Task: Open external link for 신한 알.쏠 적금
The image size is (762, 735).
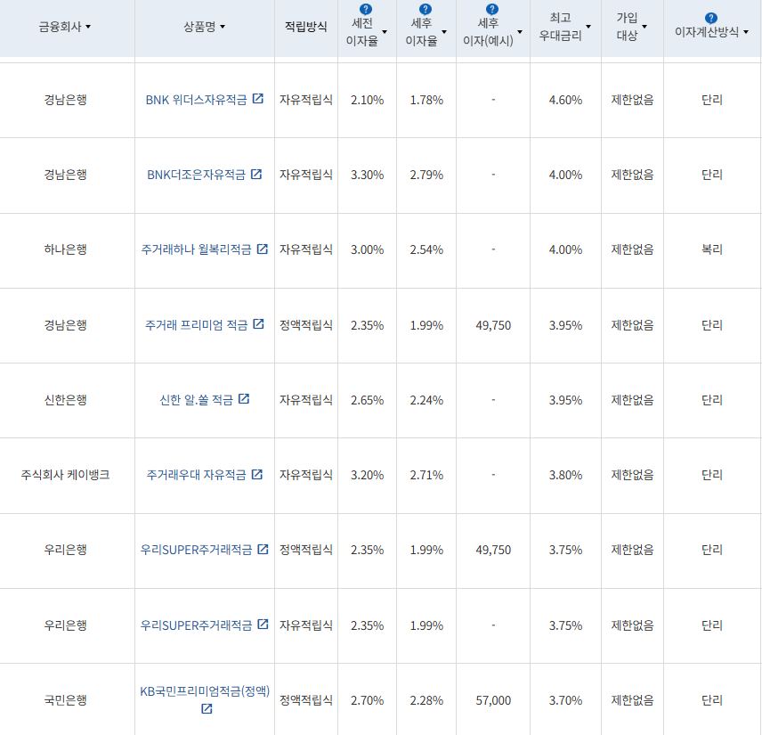Action: (x=245, y=400)
